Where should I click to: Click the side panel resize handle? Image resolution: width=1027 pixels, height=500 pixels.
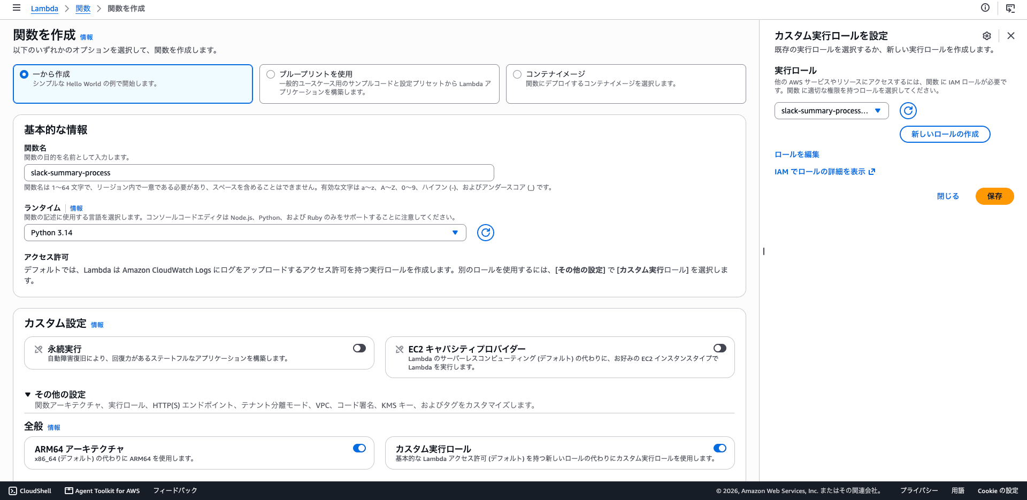(x=764, y=251)
